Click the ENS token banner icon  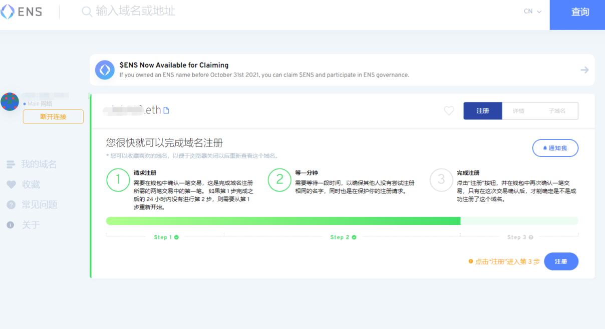pyautogui.click(x=105, y=70)
